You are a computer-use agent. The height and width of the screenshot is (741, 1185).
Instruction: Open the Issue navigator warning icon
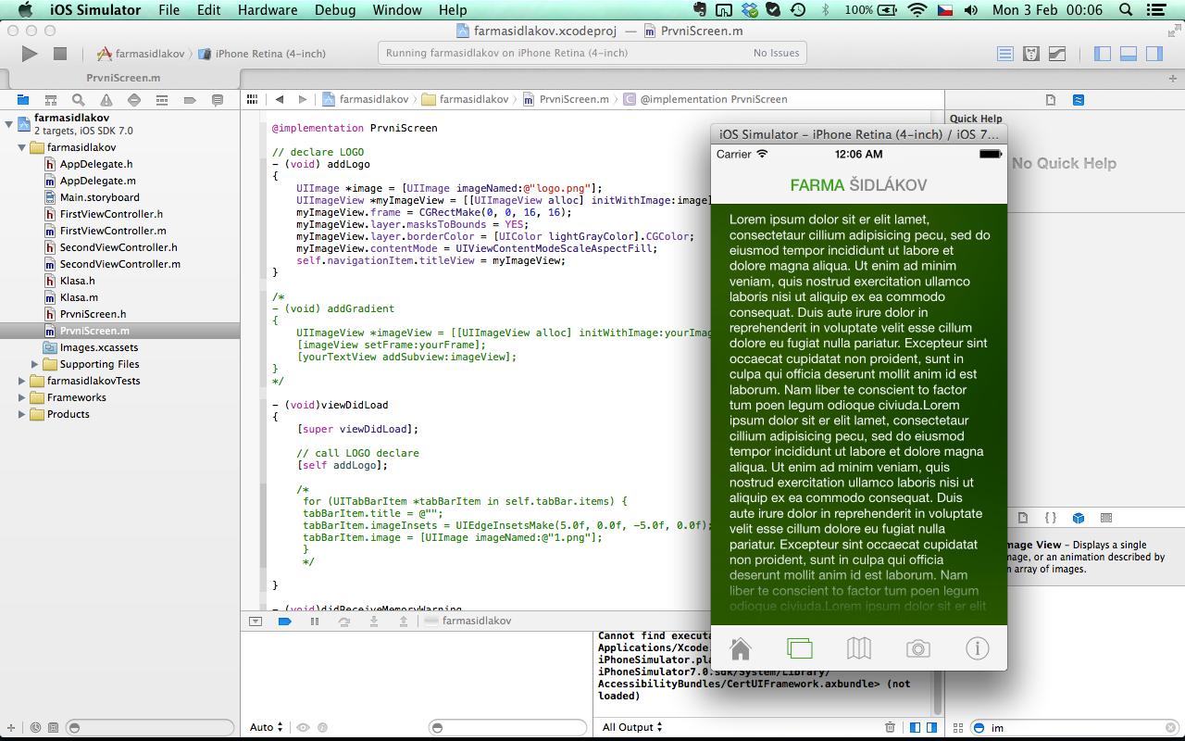tap(106, 100)
